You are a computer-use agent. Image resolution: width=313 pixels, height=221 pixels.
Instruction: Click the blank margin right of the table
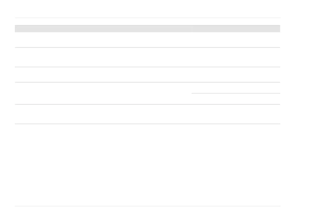pyautogui.click(x=296, y=79)
